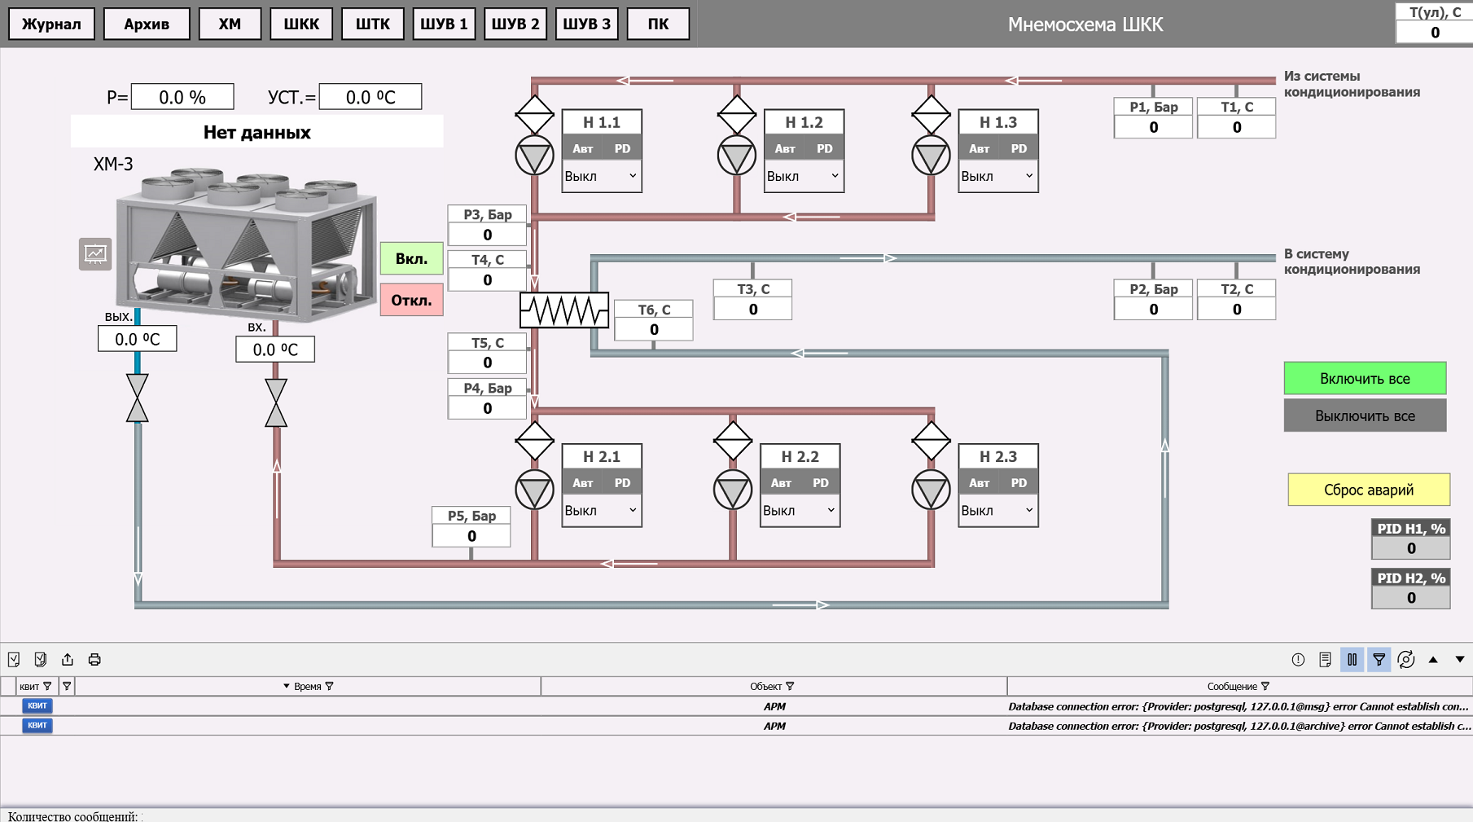Image resolution: width=1473 pixels, height=822 pixels.
Task: Click the УСТ. setpoint temperature field
Action: coord(370,97)
